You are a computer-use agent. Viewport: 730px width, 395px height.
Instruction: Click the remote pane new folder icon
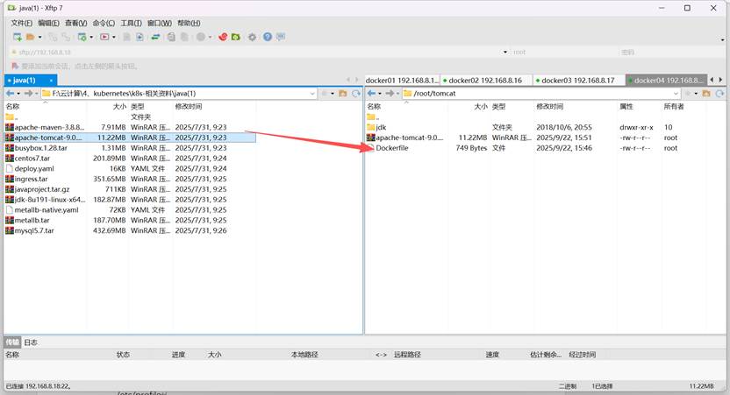[x=706, y=94]
